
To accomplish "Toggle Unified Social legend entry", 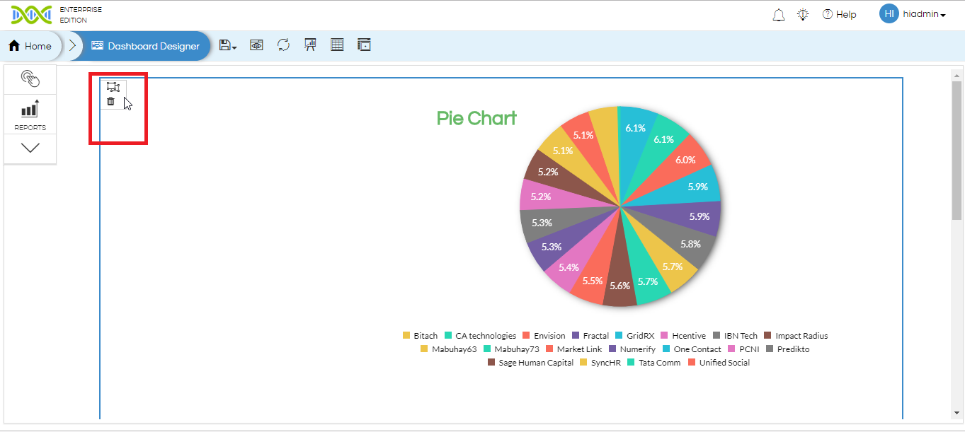I will pyautogui.click(x=719, y=363).
